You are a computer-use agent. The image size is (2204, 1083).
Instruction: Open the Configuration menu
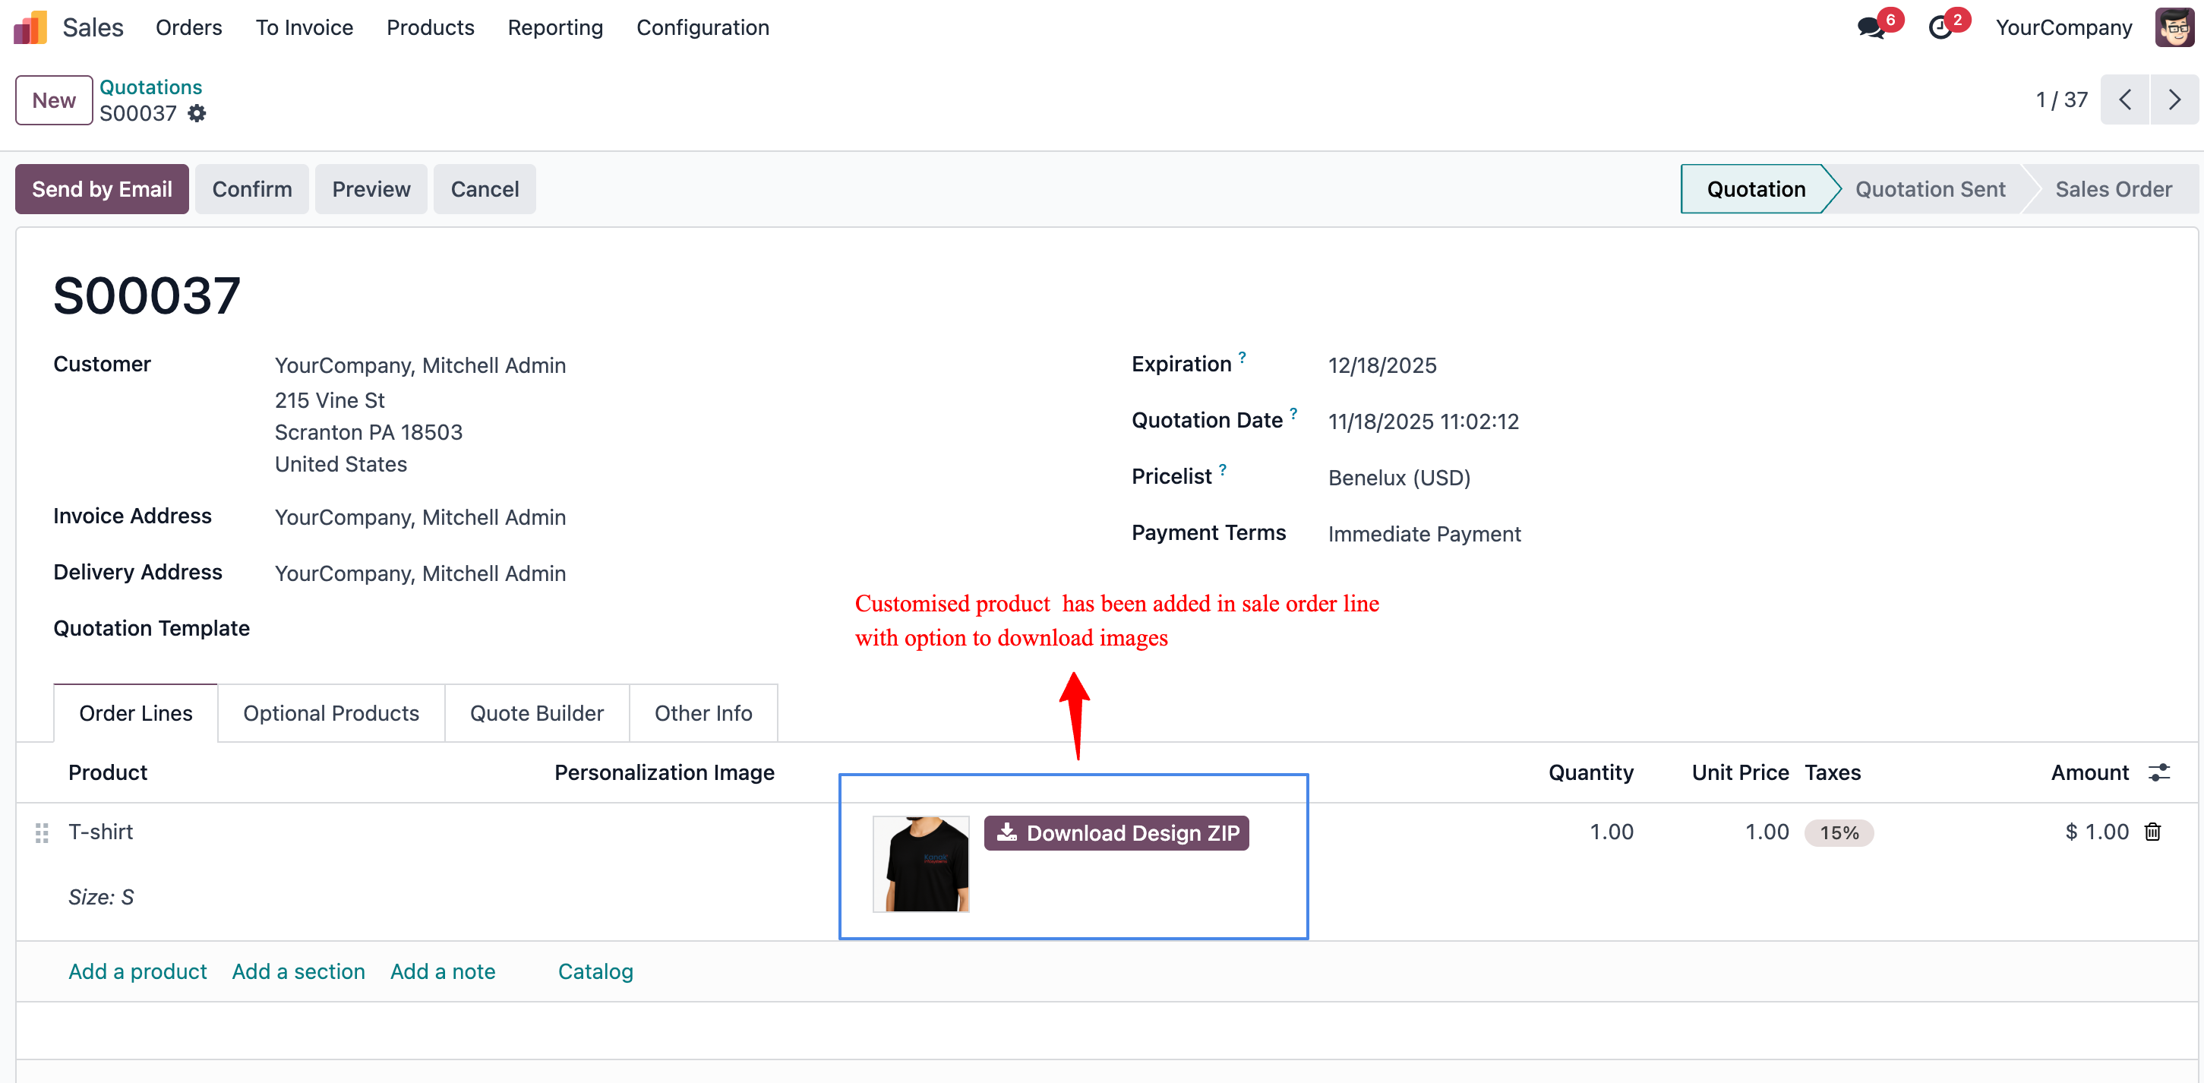(703, 27)
